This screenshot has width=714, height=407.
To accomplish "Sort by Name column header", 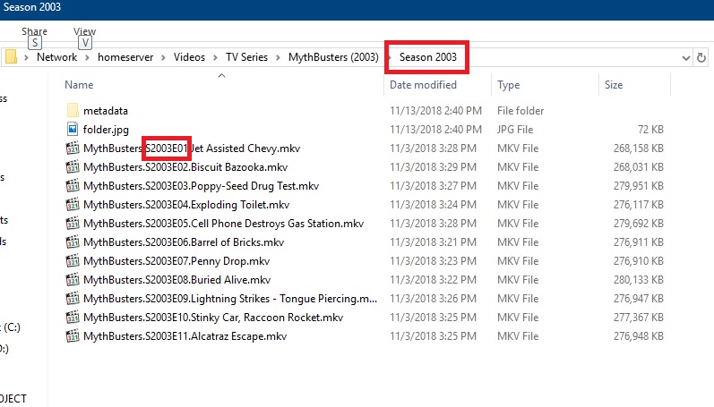I will (79, 85).
